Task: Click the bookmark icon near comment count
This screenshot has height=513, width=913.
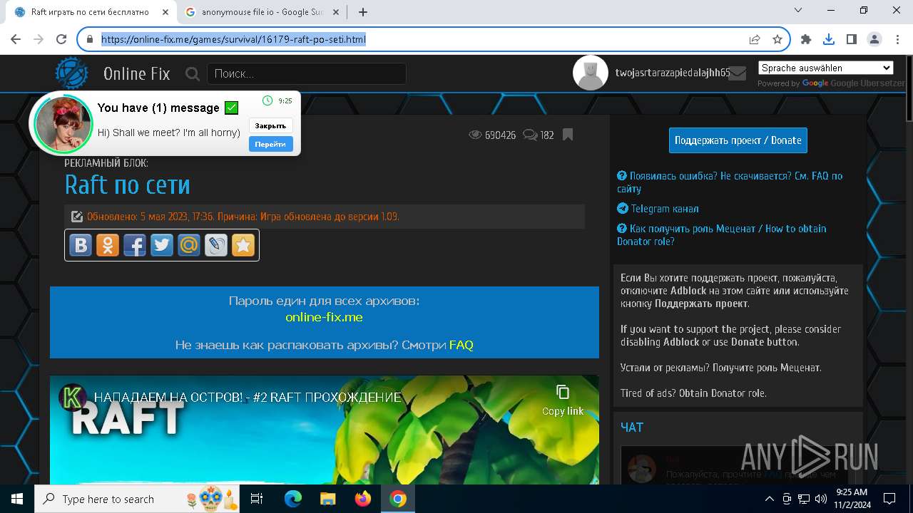Action: point(568,135)
